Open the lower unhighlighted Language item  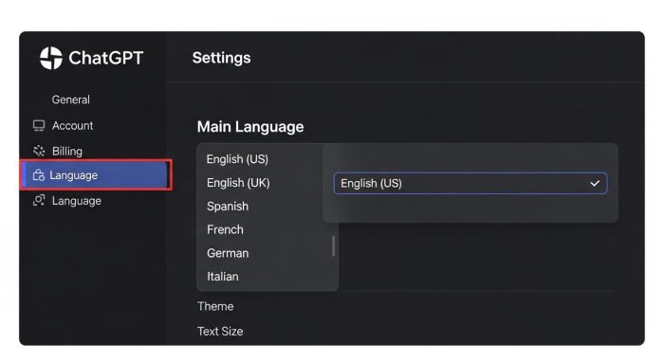click(76, 201)
